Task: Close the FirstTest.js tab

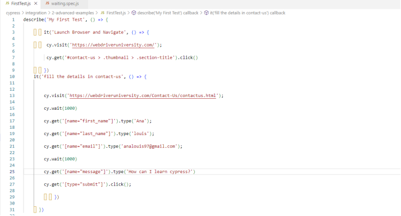Action: click(36, 3)
